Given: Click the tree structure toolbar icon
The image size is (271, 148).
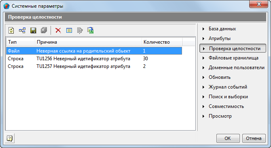Looking at the screenshot, I should [x=22, y=31].
